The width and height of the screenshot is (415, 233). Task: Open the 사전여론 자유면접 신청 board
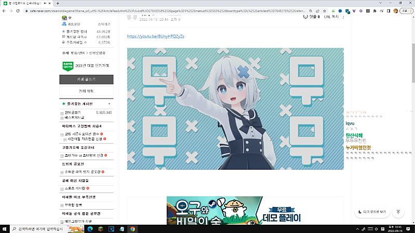(x=85, y=139)
